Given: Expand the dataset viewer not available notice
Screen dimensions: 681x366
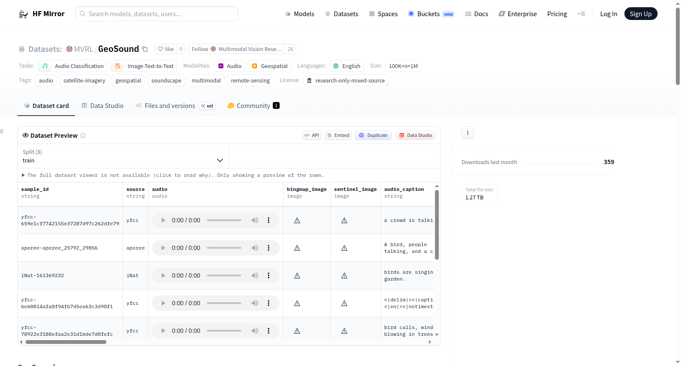Looking at the screenshot, I should 173,175.
